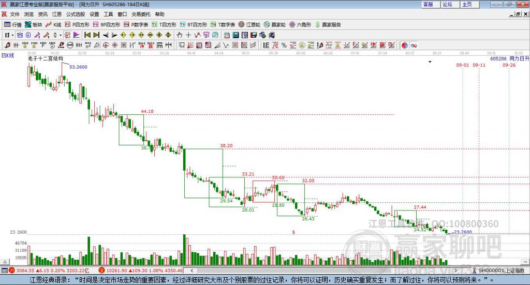Open the calculator icon in toolbar

click(235, 35)
